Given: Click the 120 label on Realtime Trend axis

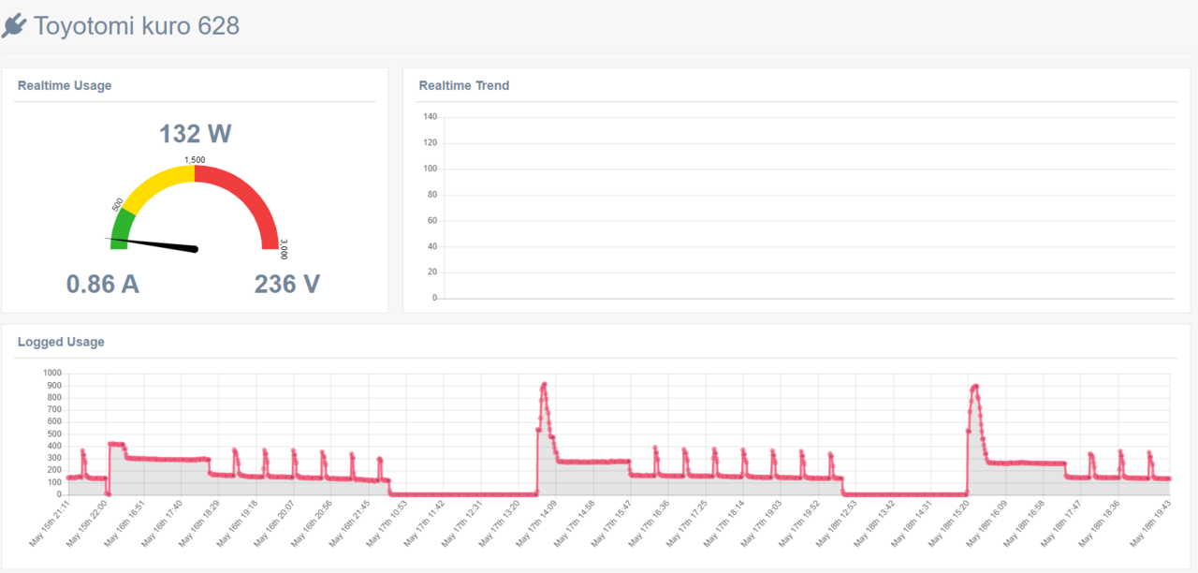Looking at the screenshot, I should (x=430, y=143).
